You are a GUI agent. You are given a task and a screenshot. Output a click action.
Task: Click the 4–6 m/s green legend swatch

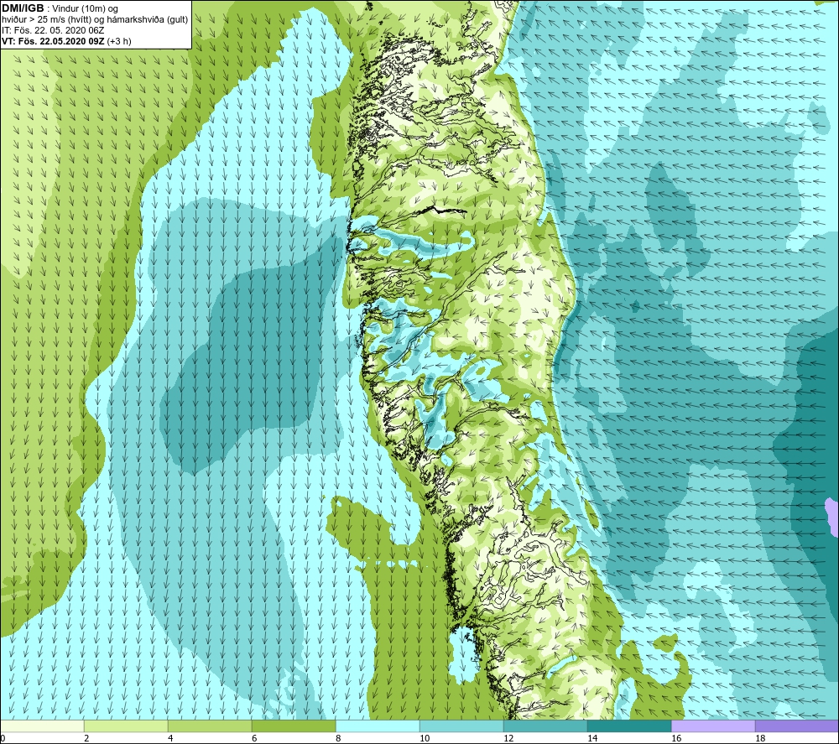pos(210,726)
